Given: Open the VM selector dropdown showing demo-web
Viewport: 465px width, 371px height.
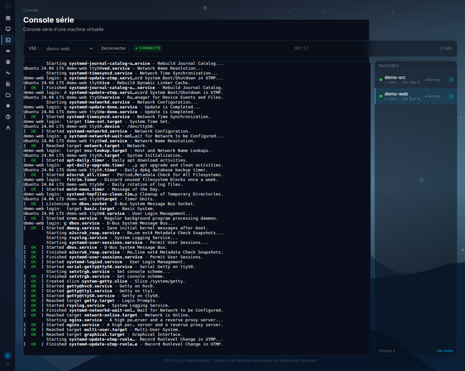Looking at the screenshot, I should tap(68, 48).
